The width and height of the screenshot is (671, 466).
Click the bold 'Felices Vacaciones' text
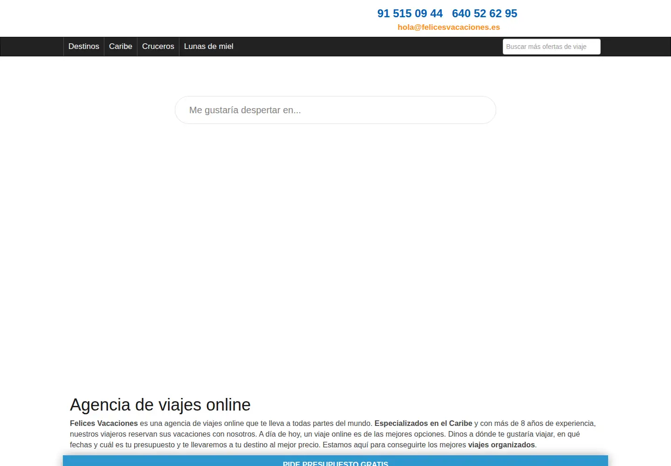point(104,423)
